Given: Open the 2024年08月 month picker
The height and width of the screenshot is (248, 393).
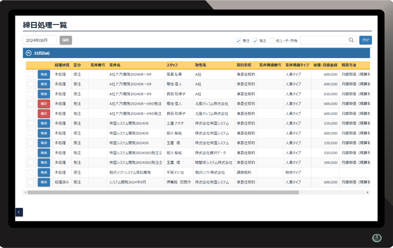Looking at the screenshot, I should [x=40, y=40].
